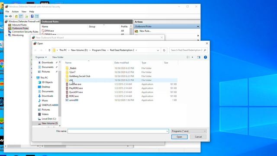Screen dimensions: 277x156
Task: Close the Open dialog
Action: tap(207, 43)
